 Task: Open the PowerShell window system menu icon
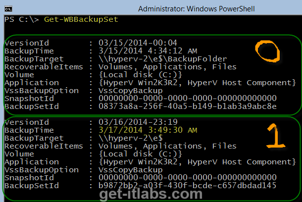point(8,9)
